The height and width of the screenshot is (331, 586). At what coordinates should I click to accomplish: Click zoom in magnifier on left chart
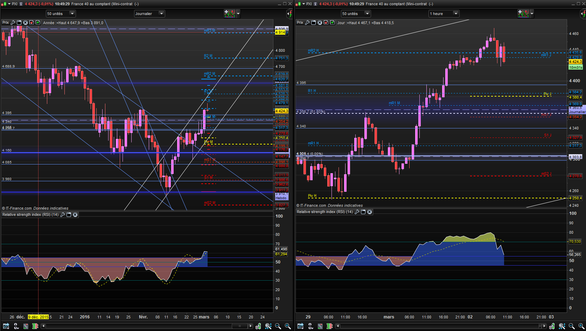pos(288,326)
